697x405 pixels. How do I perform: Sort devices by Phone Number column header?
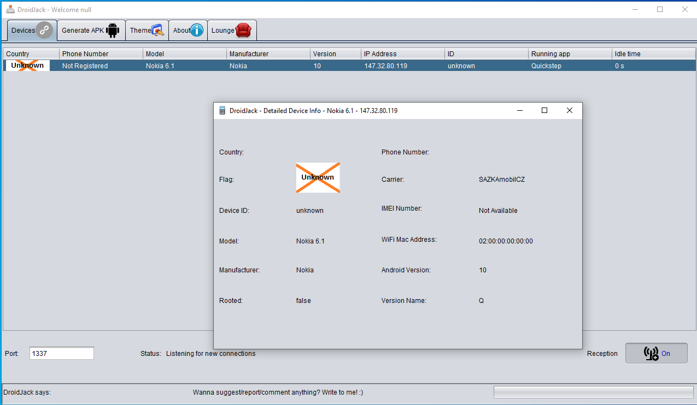pyautogui.click(x=101, y=54)
